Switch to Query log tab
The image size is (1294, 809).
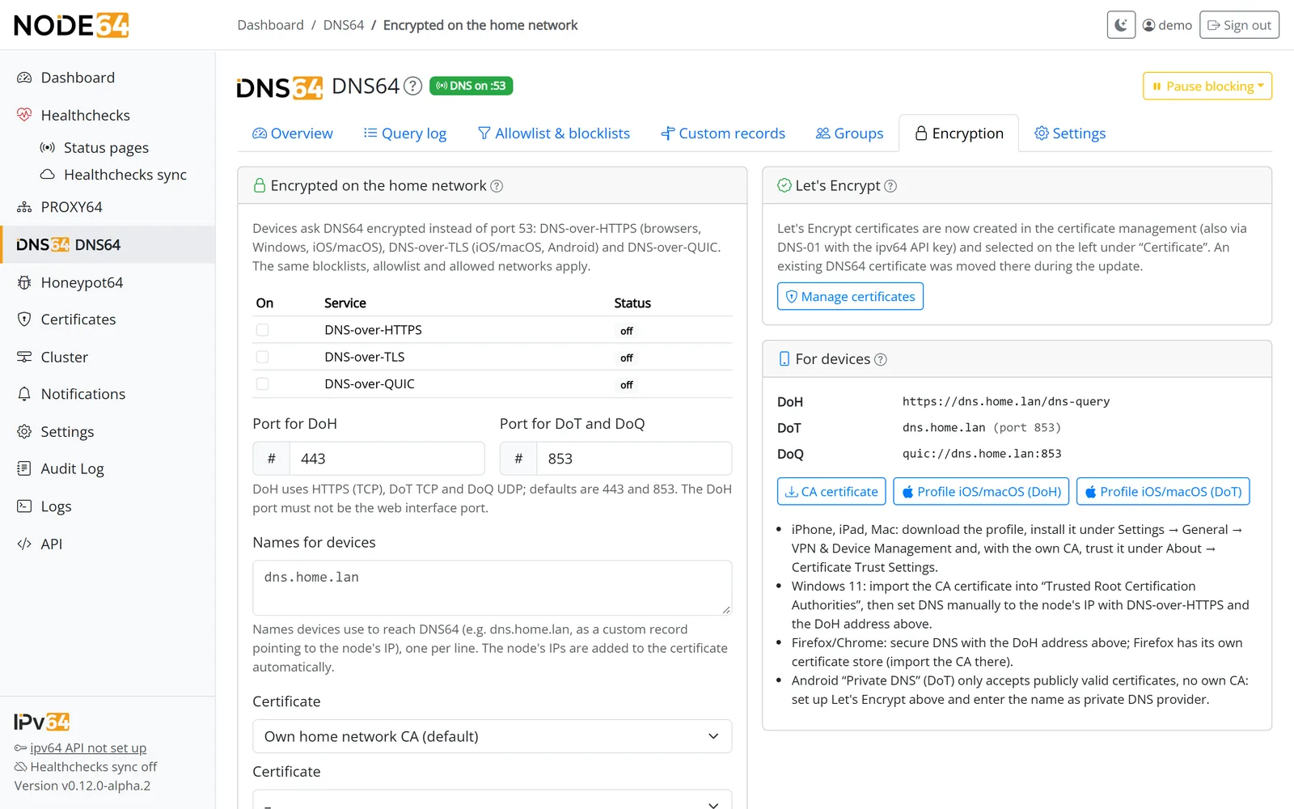tap(405, 133)
